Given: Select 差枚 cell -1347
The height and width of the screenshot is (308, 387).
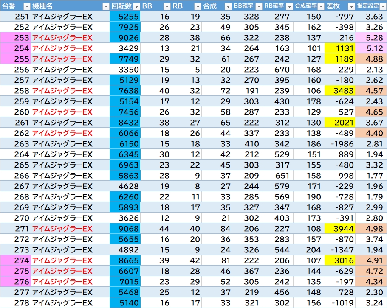Looking at the screenshot, I should coord(340,250).
